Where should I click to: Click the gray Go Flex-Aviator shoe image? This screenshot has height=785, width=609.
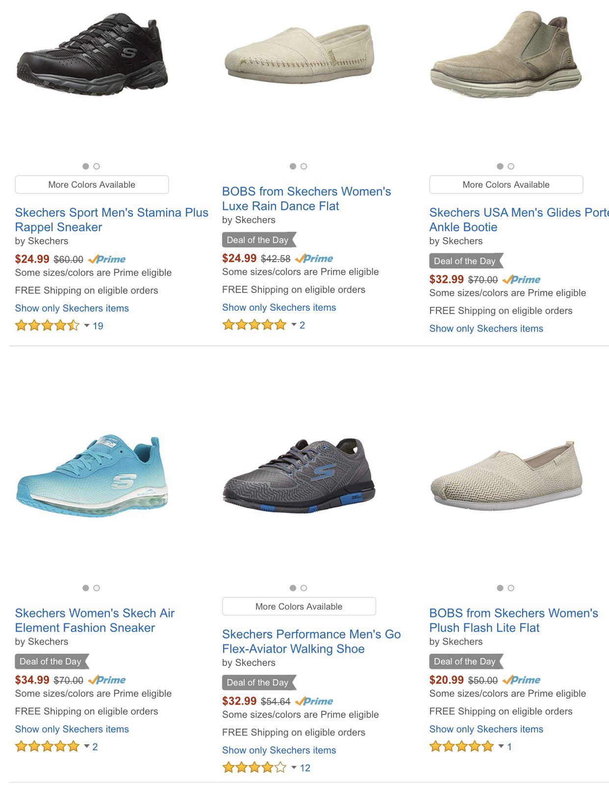click(x=299, y=476)
